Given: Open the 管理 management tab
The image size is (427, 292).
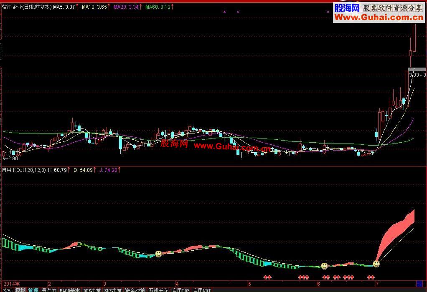Looking at the screenshot, I should [33, 290].
